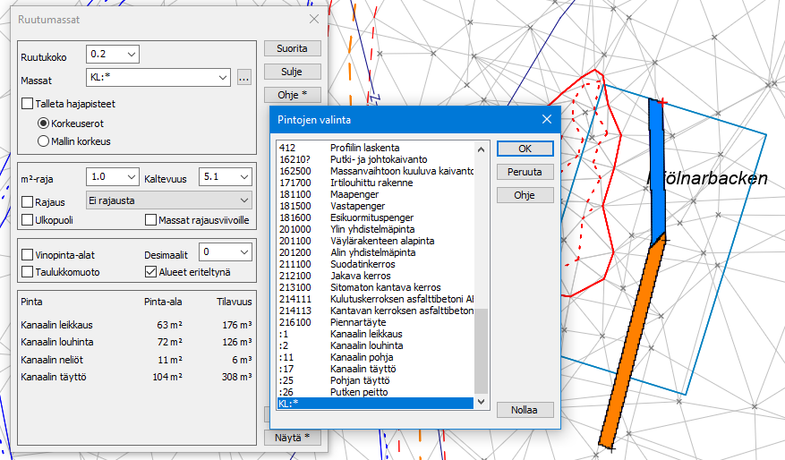The width and height of the screenshot is (785, 460).
Task: Toggle the Alueet eriteltynä checkbox
Action: (151, 272)
